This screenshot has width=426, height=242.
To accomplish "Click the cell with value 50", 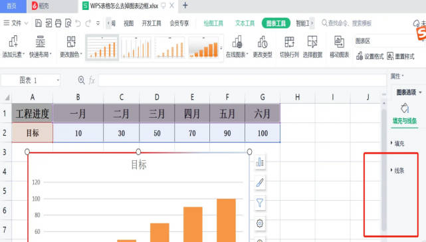I will pyautogui.click(x=157, y=133).
